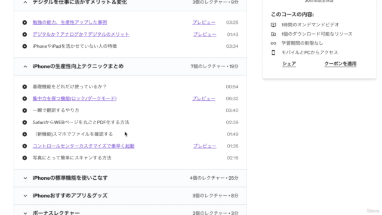The height and width of the screenshot is (215, 382).
Task: Click lecture title 一瞬で翻訳するやり方
Action: (x=56, y=110)
